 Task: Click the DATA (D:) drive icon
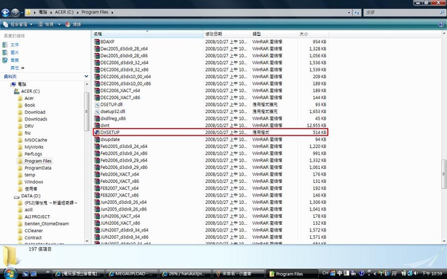16,196
